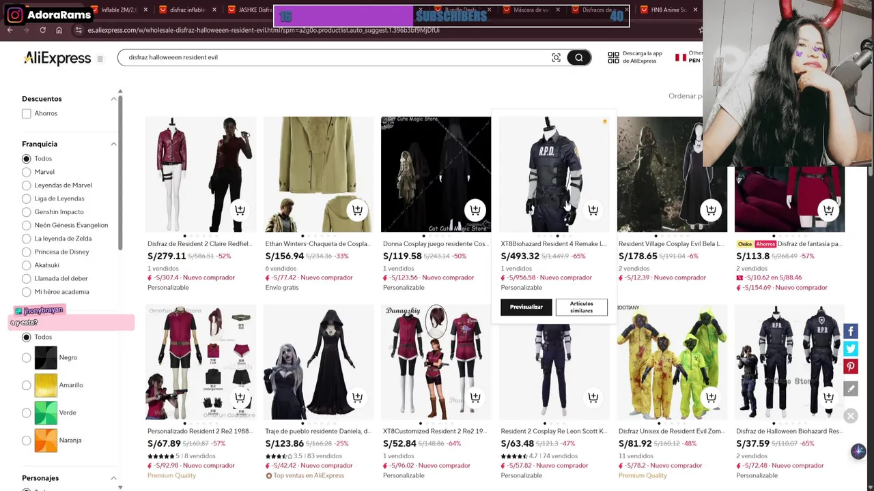Add XT8Biohazard Resident 4 Remake to cart
Screen dimensions: 874x491
(x=593, y=210)
